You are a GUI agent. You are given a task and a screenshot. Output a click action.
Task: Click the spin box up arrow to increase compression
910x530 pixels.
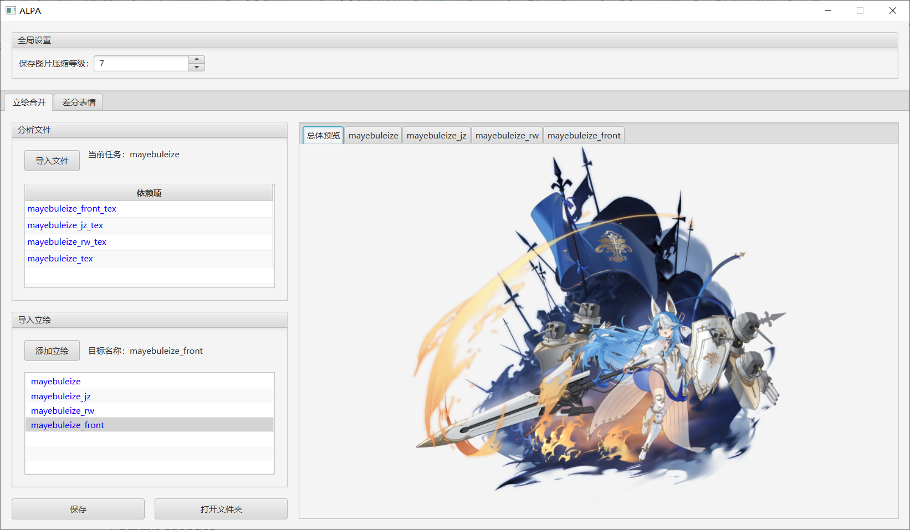(x=197, y=59)
